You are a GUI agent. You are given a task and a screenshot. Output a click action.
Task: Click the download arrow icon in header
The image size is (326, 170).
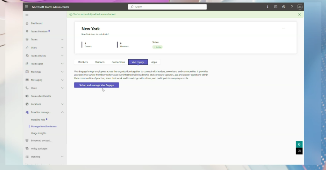[267, 7]
